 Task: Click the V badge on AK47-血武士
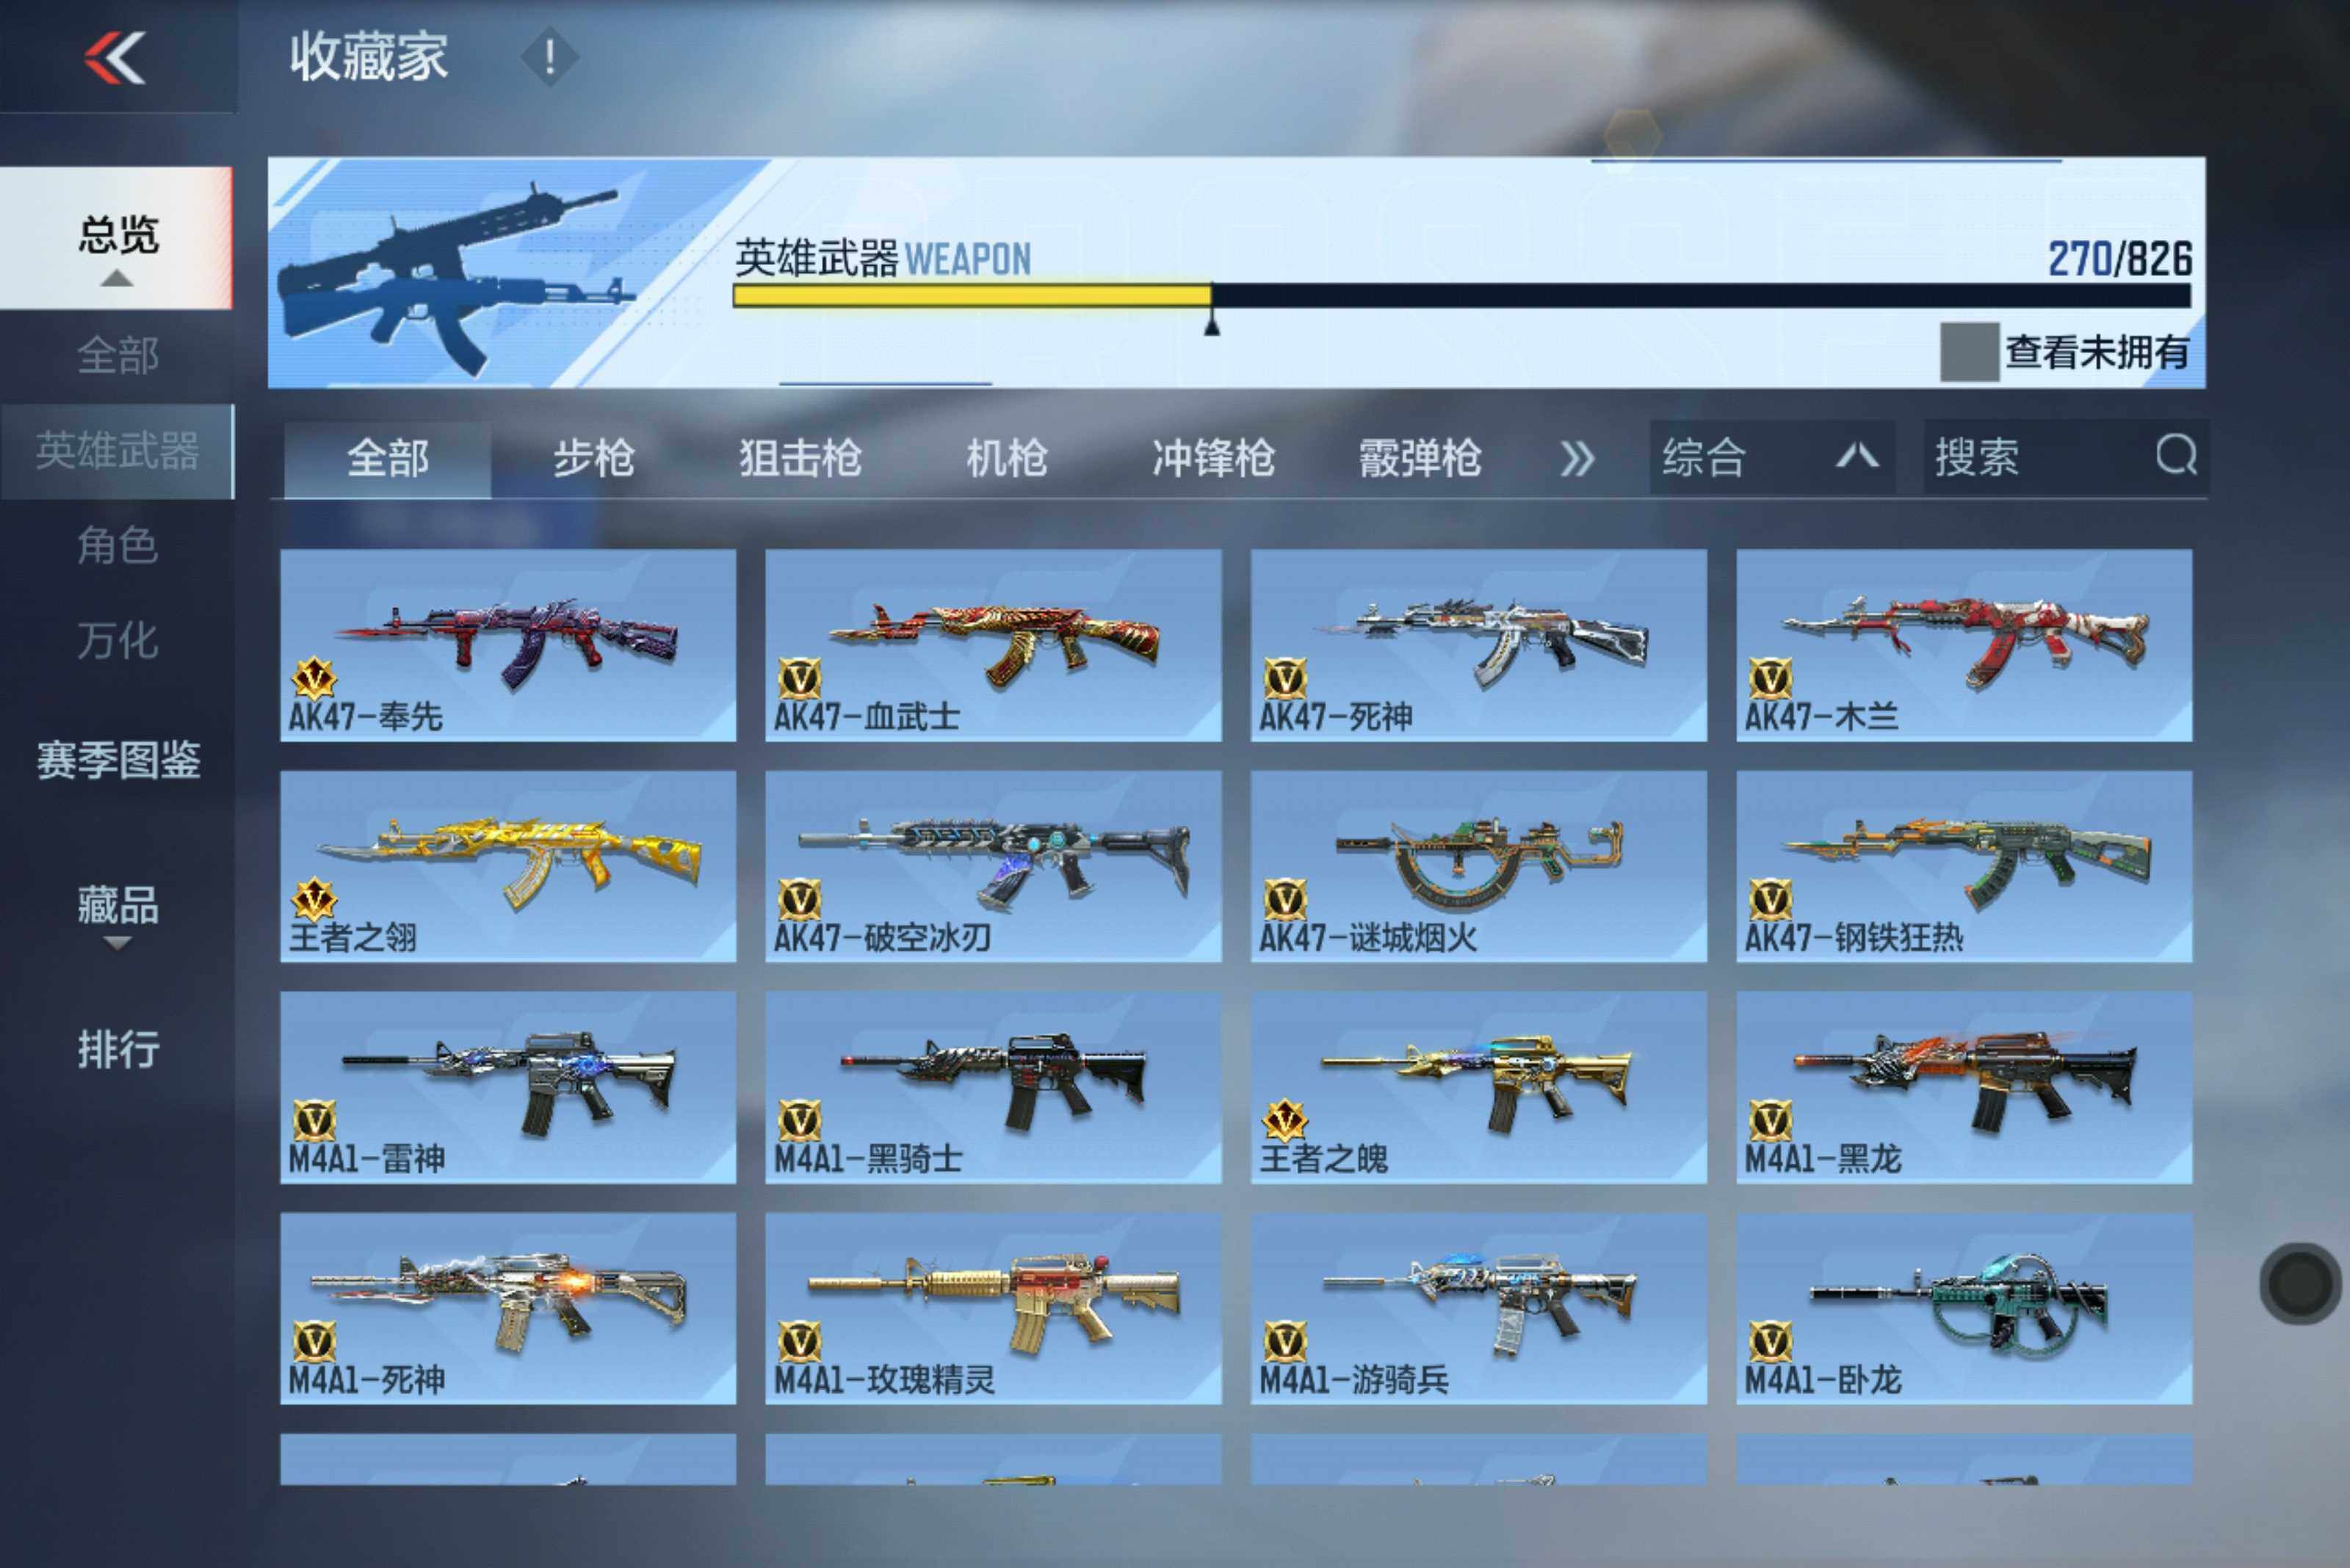tap(799, 679)
